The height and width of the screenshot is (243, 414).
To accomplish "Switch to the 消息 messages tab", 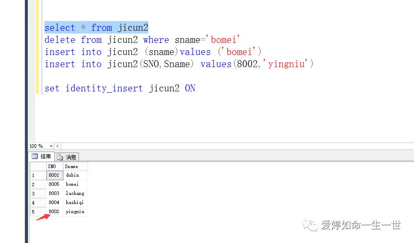I will 67,157.
